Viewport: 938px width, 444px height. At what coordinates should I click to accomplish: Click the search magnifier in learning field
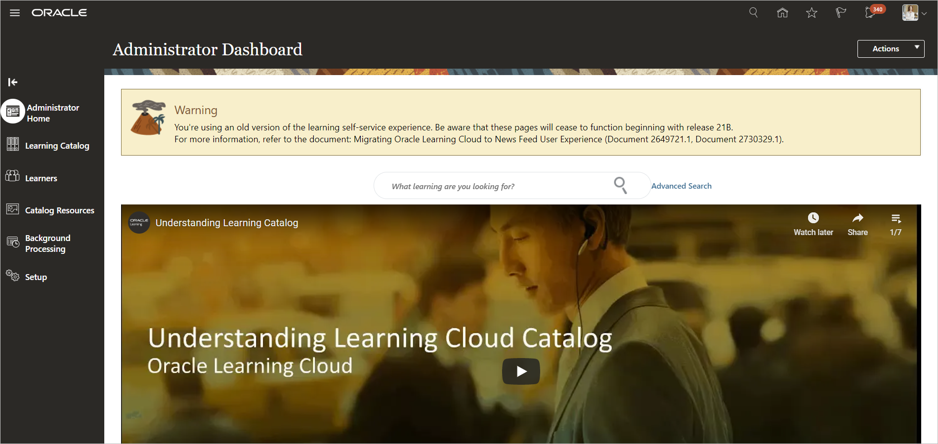point(620,185)
